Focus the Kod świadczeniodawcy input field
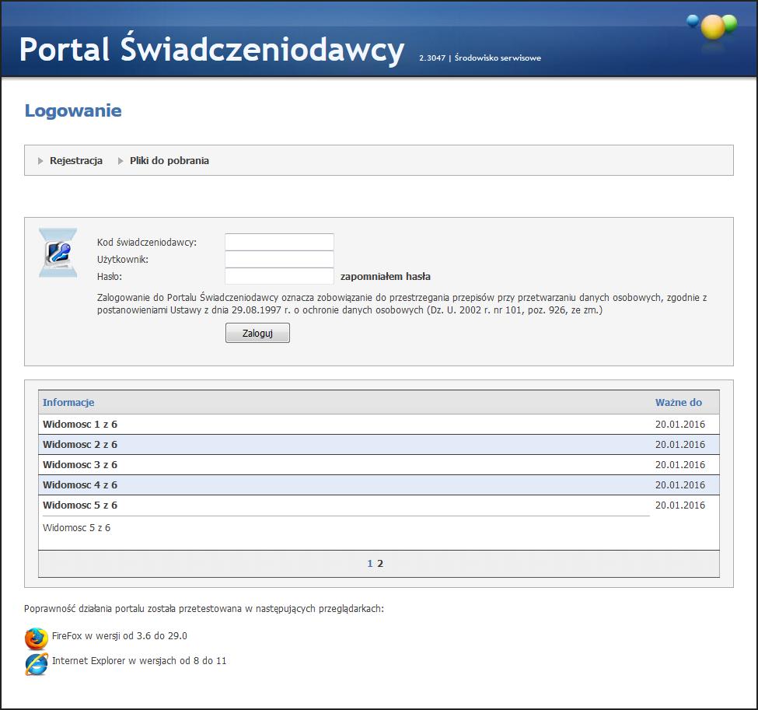This screenshot has height=710, width=758. tap(279, 242)
